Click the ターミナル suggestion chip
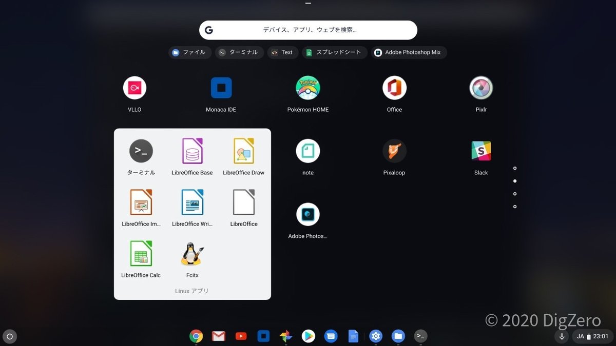This screenshot has width=616, height=346. click(x=239, y=52)
